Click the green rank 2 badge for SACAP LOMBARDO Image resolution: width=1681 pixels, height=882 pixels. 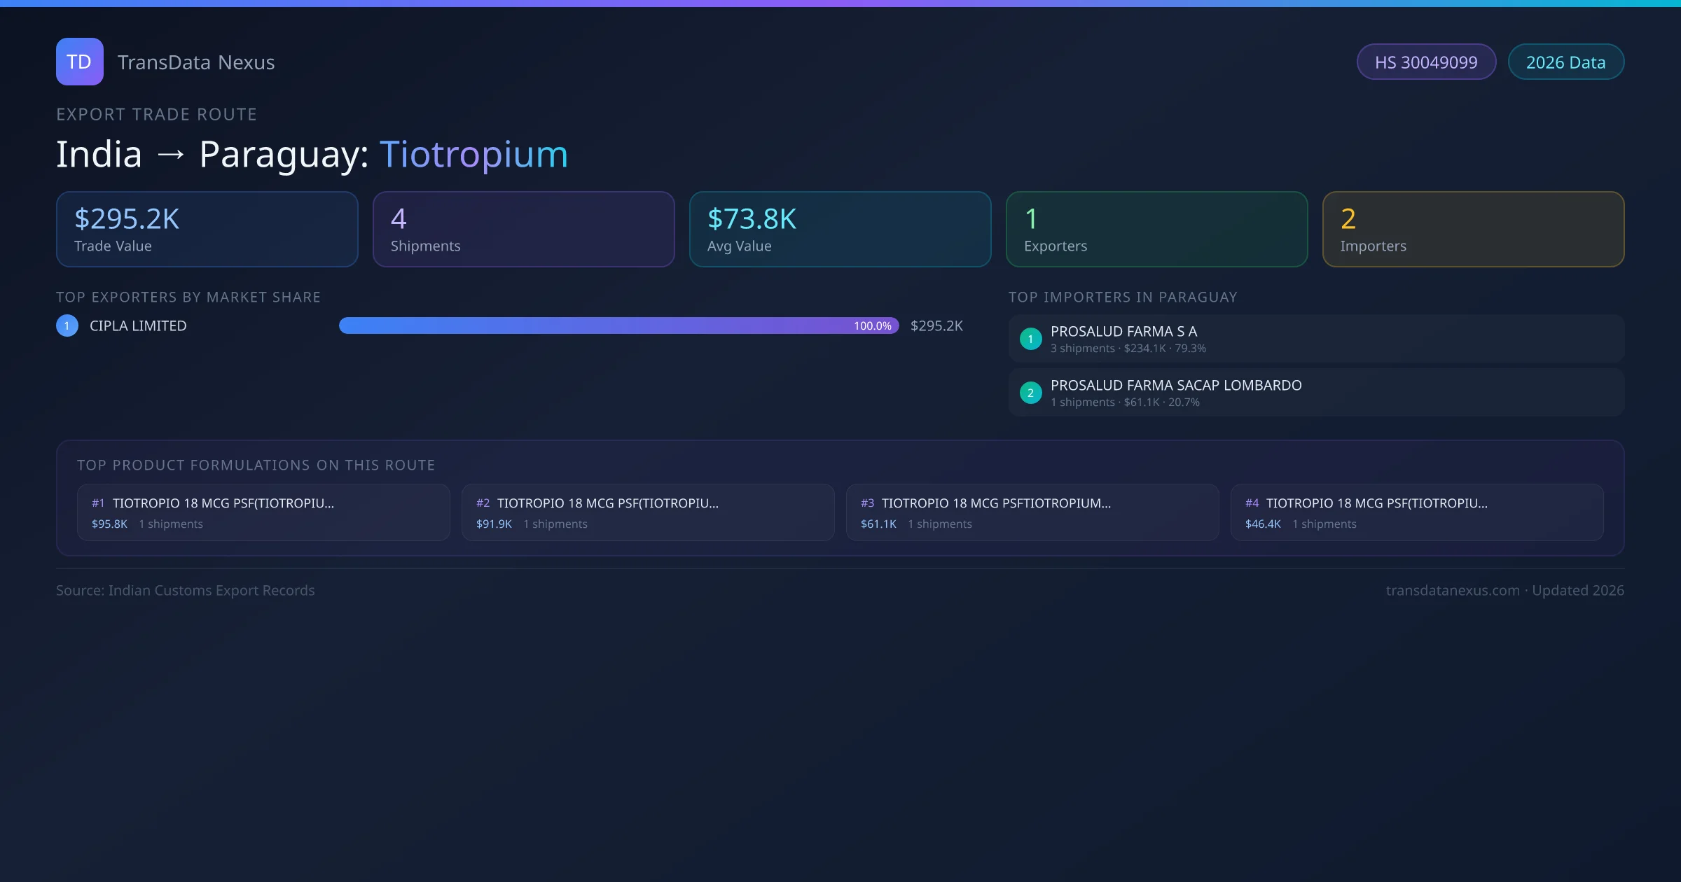click(1030, 393)
